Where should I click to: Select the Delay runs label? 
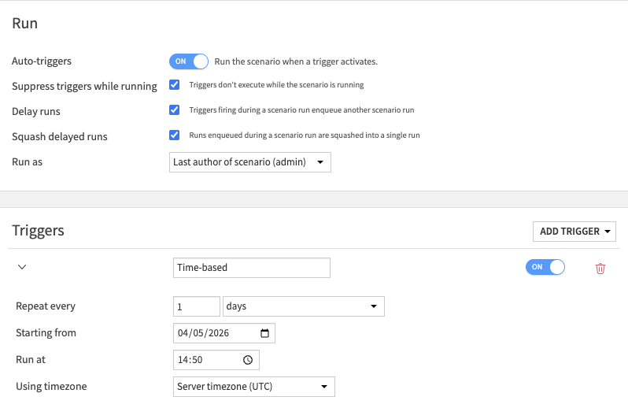click(x=36, y=112)
